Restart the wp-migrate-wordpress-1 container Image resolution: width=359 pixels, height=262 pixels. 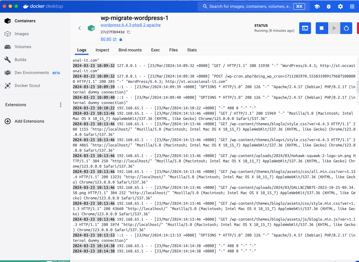coord(346,28)
